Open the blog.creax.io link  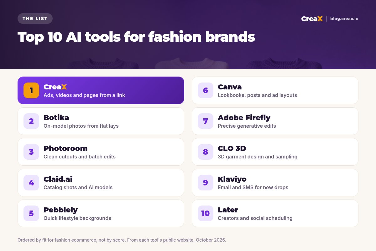pyautogui.click(x=344, y=19)
